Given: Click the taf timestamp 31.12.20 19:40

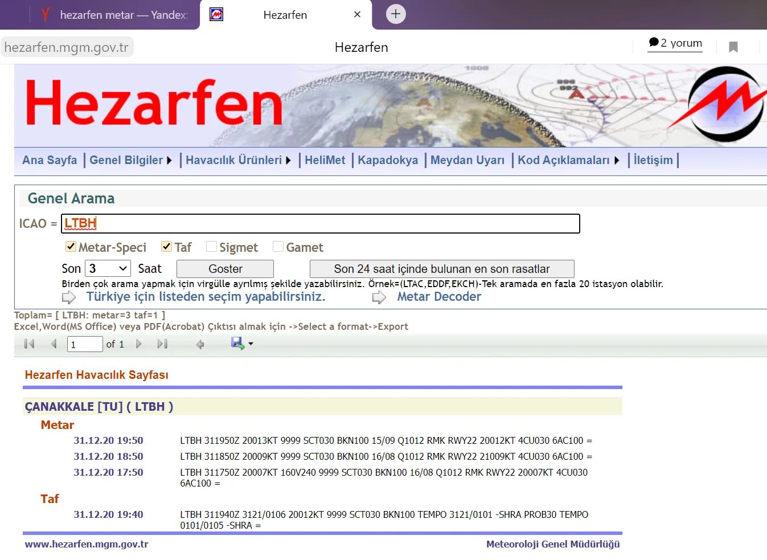Looking at the screenshot, I should click(x=108, y=514).
